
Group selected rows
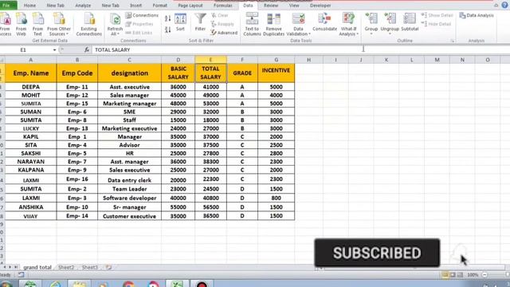[x=371, y=23]
